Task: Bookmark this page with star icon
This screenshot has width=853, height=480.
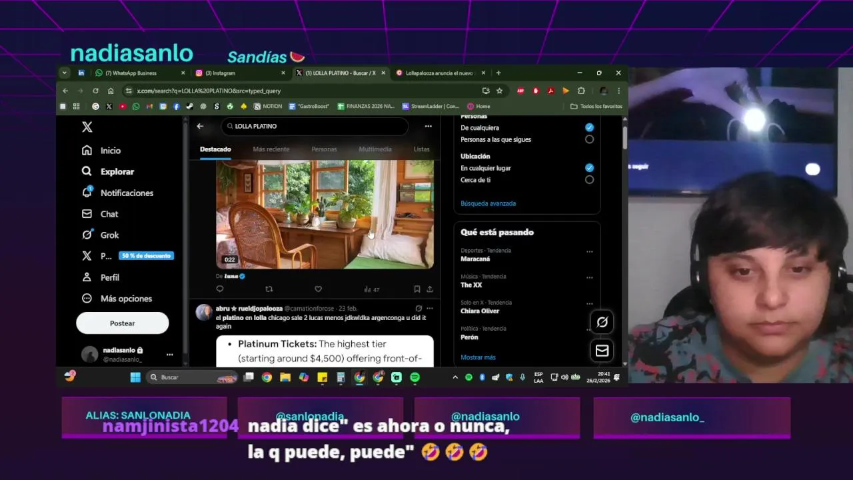Action: coord(499,91)
